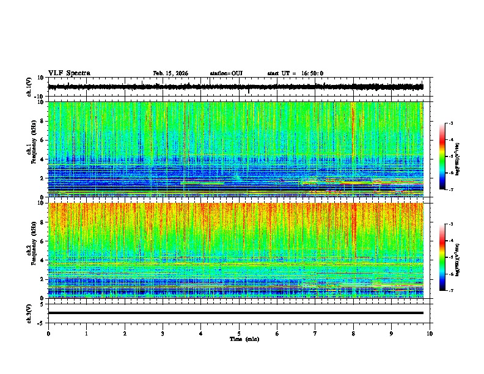Click the "8" kHz tick on ch.2 frequency axis
The width and height of the screenshot is (484, 374).
pyautogui.click(x=42, y=222)
